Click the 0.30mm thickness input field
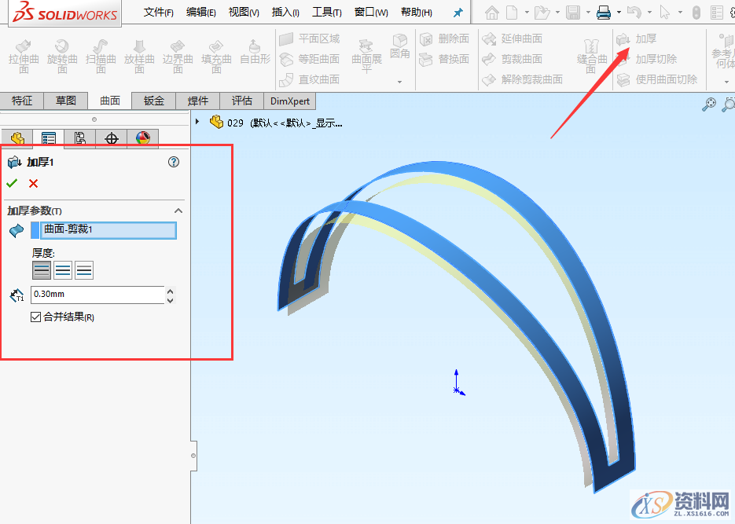The image size is (735, 524). click(94, 295)
